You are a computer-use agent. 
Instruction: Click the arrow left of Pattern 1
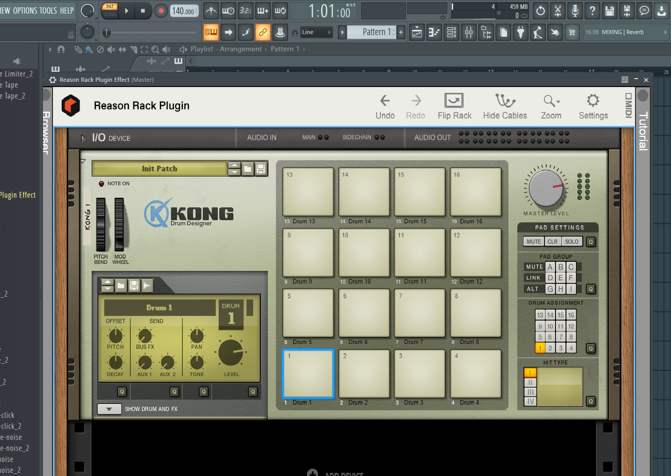[342, 32]
